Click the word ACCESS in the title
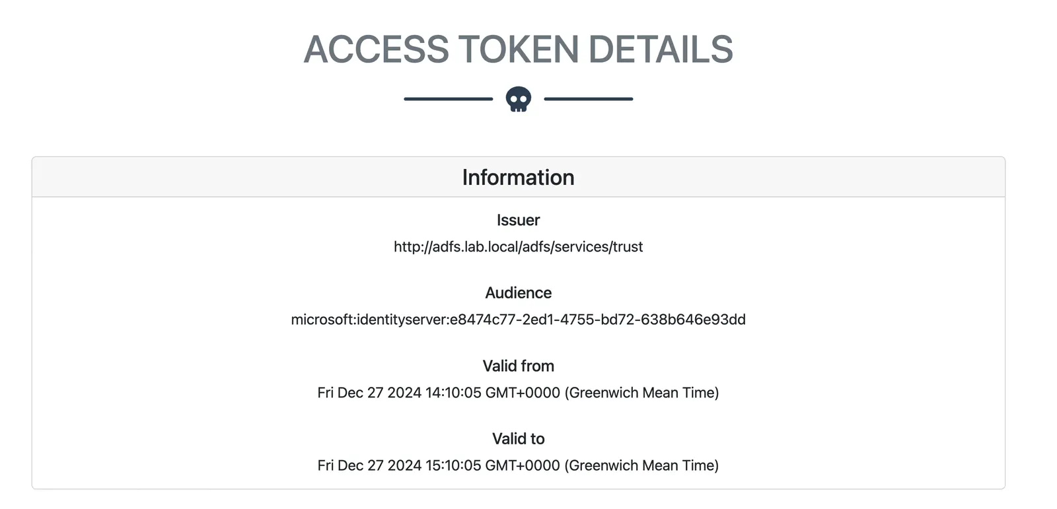This screenshot has height=509, width=1057. [377, 50]
